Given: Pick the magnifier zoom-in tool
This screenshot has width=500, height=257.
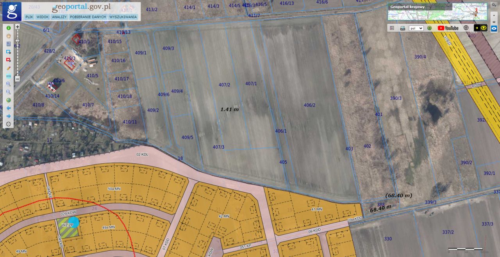Looking at the screenshot, I should coord(8,84).
